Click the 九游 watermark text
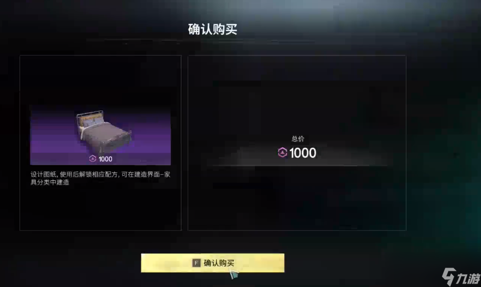Viewport: 481px width, 287px height. (x=468, y=278)
